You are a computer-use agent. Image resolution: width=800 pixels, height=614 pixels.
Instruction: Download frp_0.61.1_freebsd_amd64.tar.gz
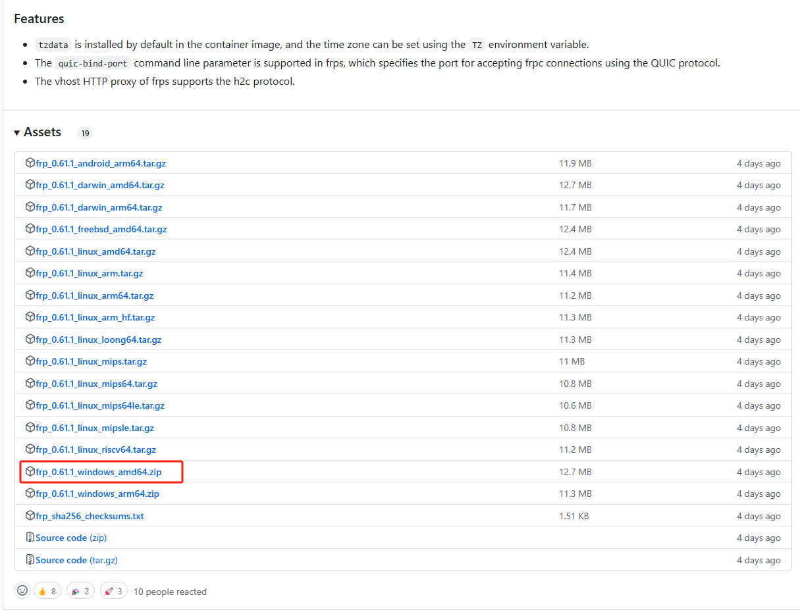coord(101,229)
